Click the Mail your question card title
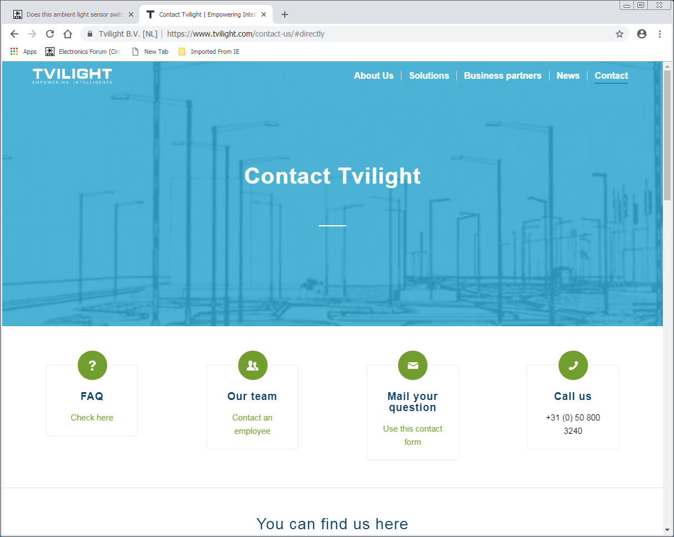Viewport: 674px width, 537px height. [x=413, y=402]
